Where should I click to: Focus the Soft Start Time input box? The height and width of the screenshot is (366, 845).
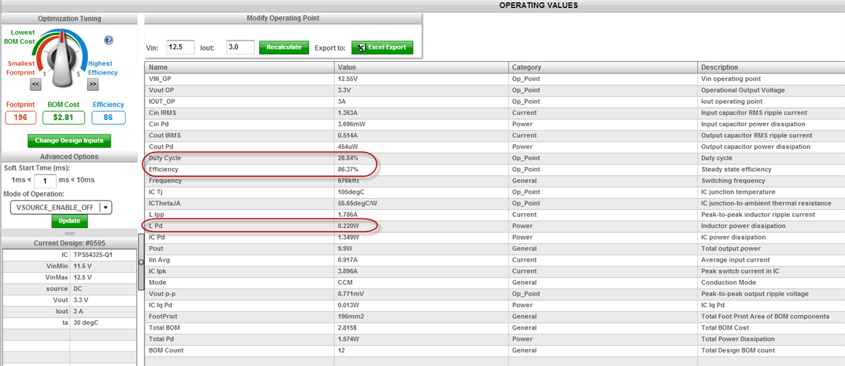pyautogui.click(x=45, y=181)
